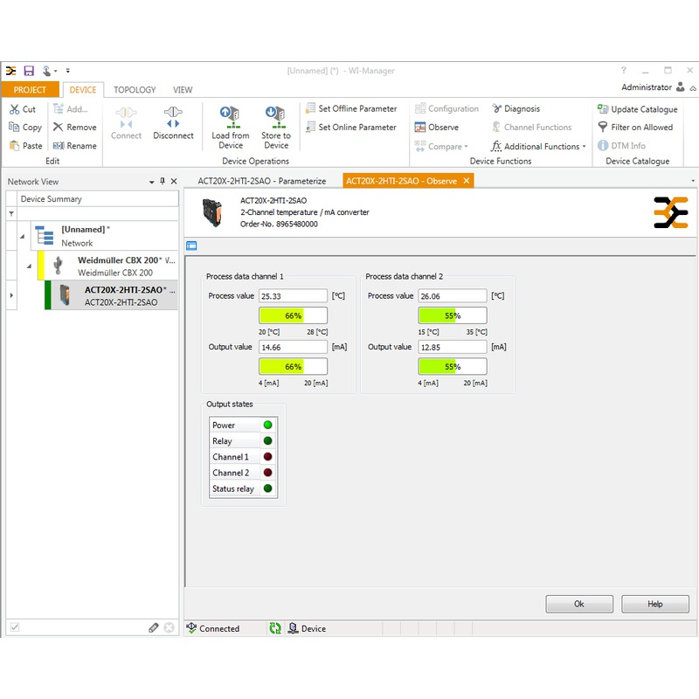Click the refresh arrows icon in status bar
This screenshot has width=699, height=699.
click(275, 628)
